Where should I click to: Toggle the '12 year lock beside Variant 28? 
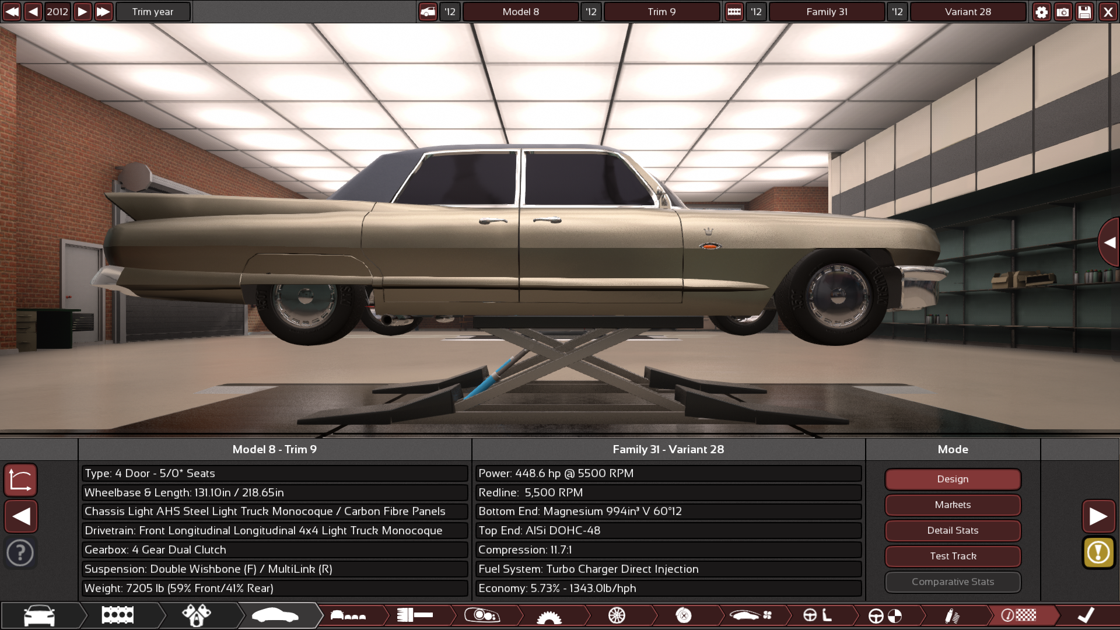(898, 12)
